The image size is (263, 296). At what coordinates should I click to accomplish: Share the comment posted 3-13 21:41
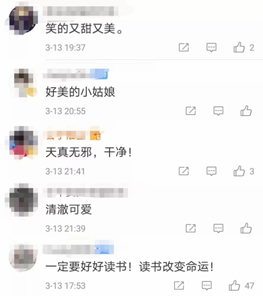pos(184,171)
